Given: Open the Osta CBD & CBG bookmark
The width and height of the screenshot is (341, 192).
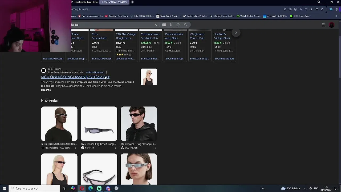Looking at the screenshot, I should tap(142, 16).
